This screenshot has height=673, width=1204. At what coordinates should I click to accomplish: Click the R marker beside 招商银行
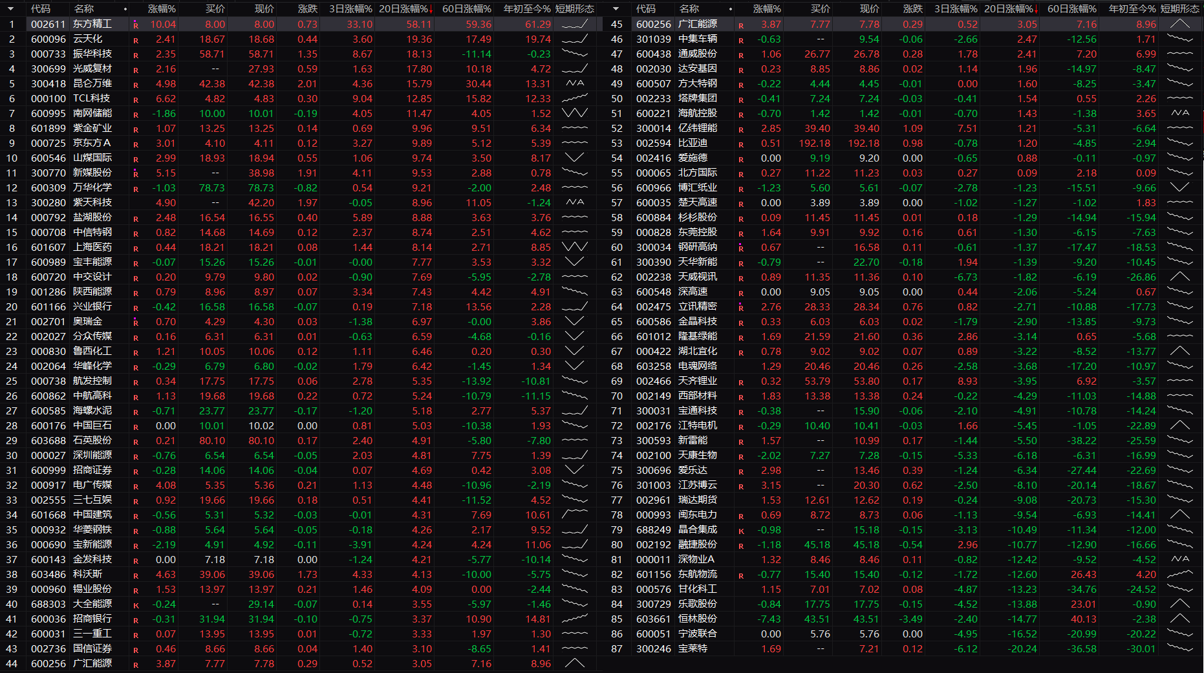tap(136, 620)
